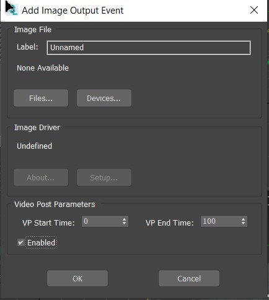This screenshot has width=269, height=300.
Task: Open the Devices... selector
Action: point(104,98)
